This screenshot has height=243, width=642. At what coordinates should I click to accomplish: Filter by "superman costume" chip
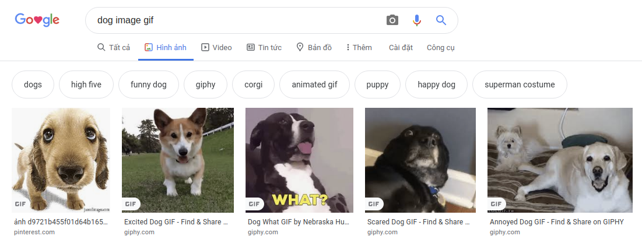pyautogui.click(x=520, y=84)
